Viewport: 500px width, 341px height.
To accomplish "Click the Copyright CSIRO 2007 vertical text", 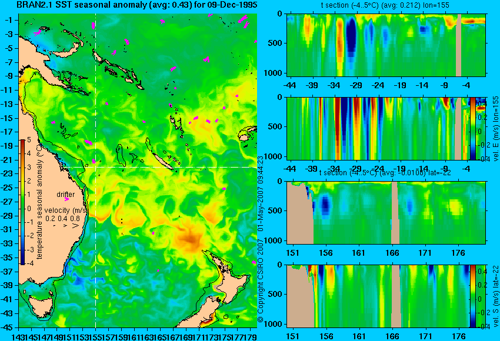I will [261, 239].
